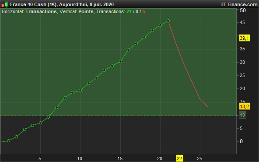Click the highlighted 22 transaction marker
The image size is (259, 162).
(179, 158)
